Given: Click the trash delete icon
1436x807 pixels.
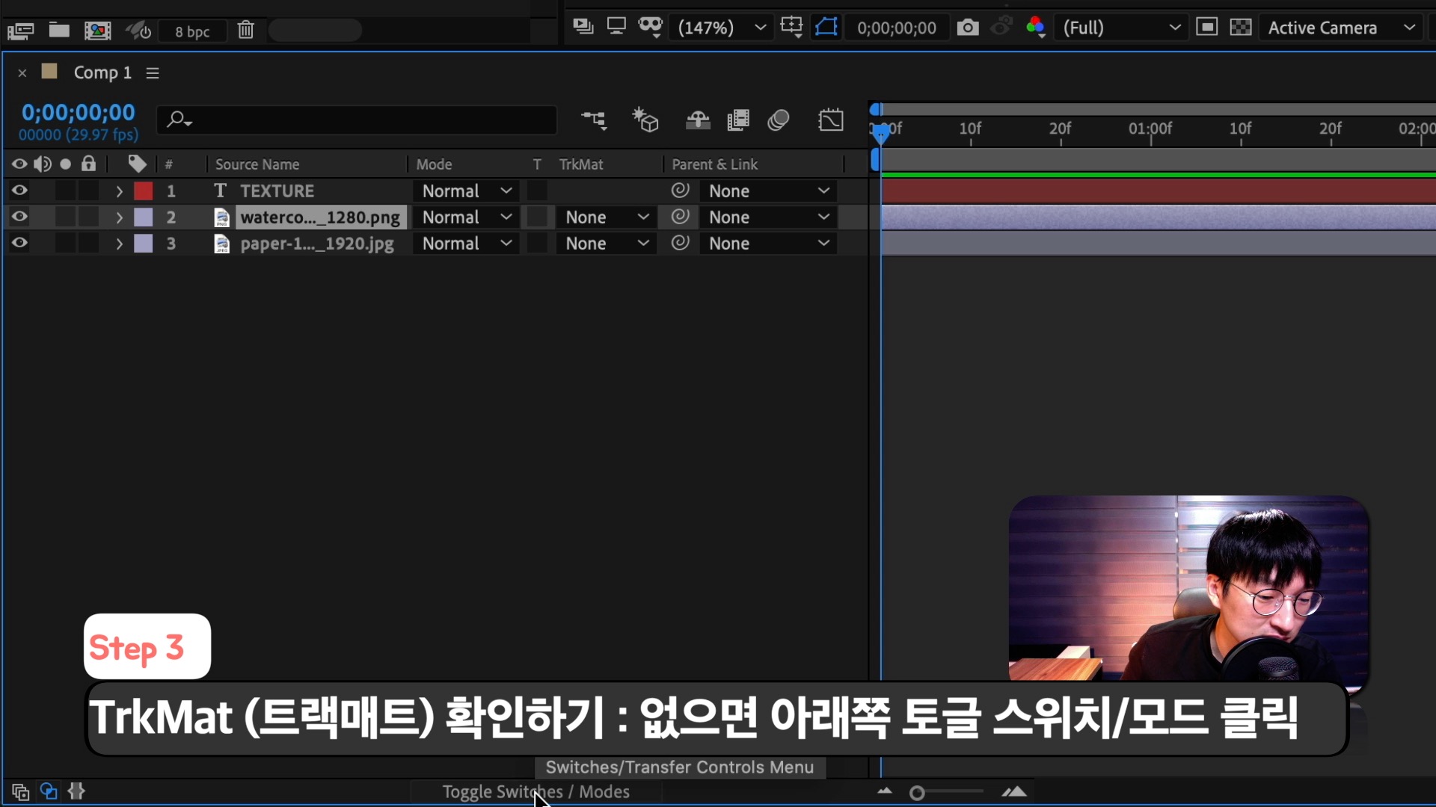Looking at the screenshot, I should click(246, 31).
